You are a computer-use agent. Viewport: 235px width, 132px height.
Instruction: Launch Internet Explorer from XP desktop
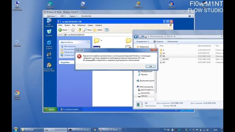click(49, 45)
